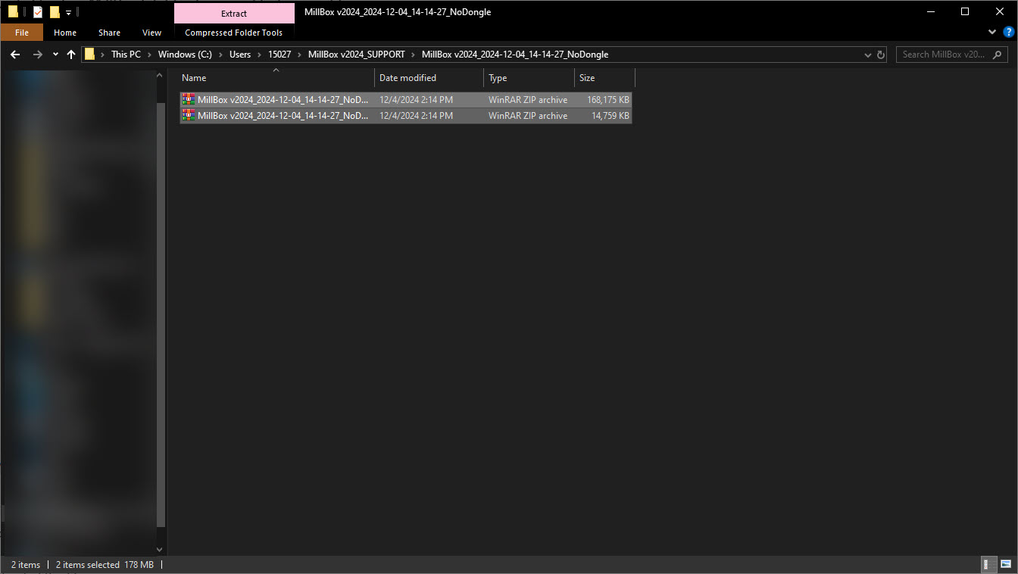Click the magnifier search icon
1018x574 pixels.
[998, 55]
